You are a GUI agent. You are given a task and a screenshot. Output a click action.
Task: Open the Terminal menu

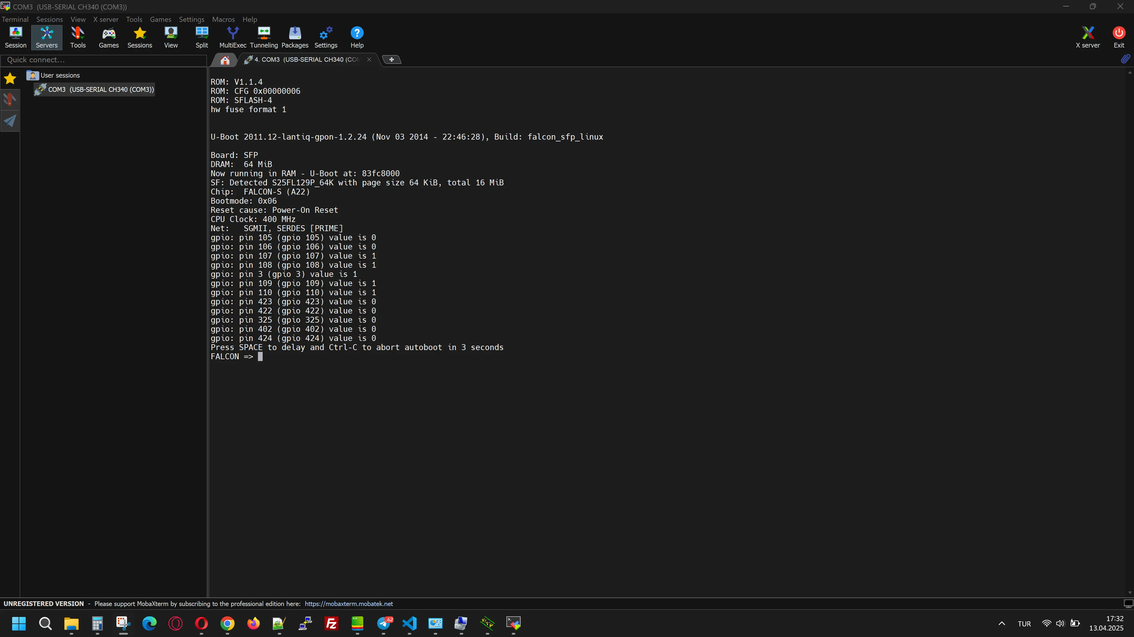pos(15,19)
